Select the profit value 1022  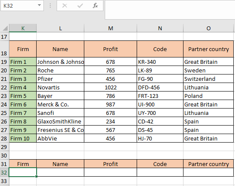pyautogui.click(x=110, y=87)
